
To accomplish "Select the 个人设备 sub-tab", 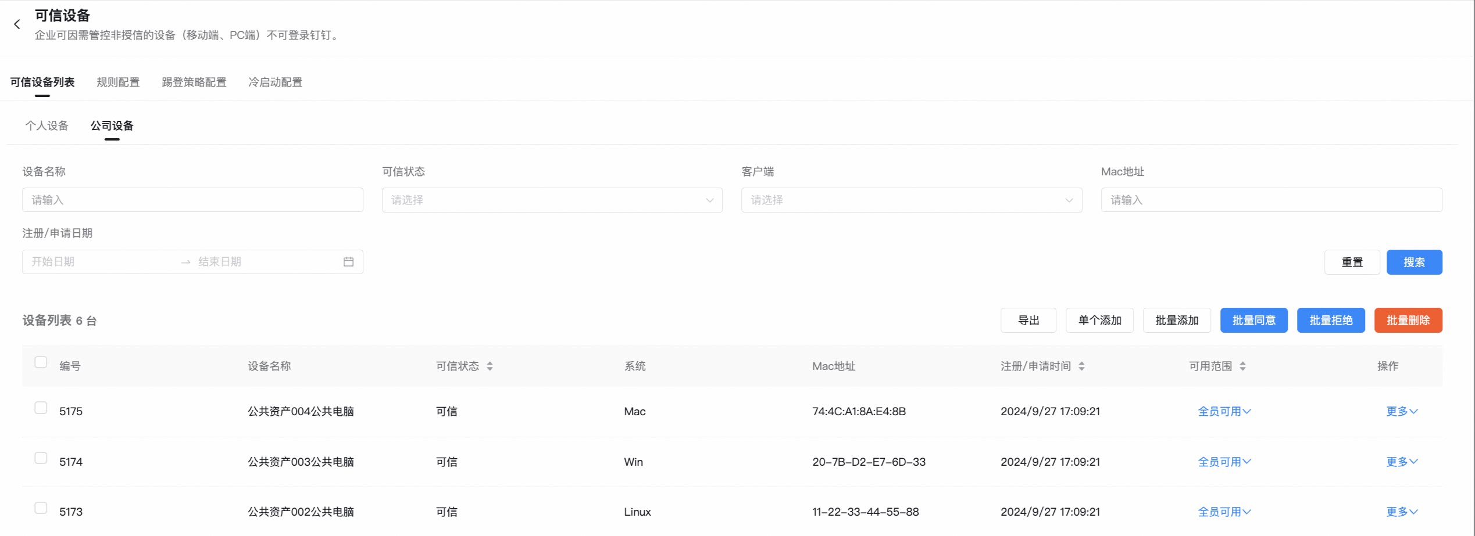I will tap(47, 125).
